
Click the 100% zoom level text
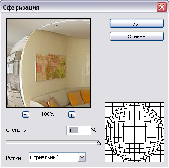click(48, 114)
